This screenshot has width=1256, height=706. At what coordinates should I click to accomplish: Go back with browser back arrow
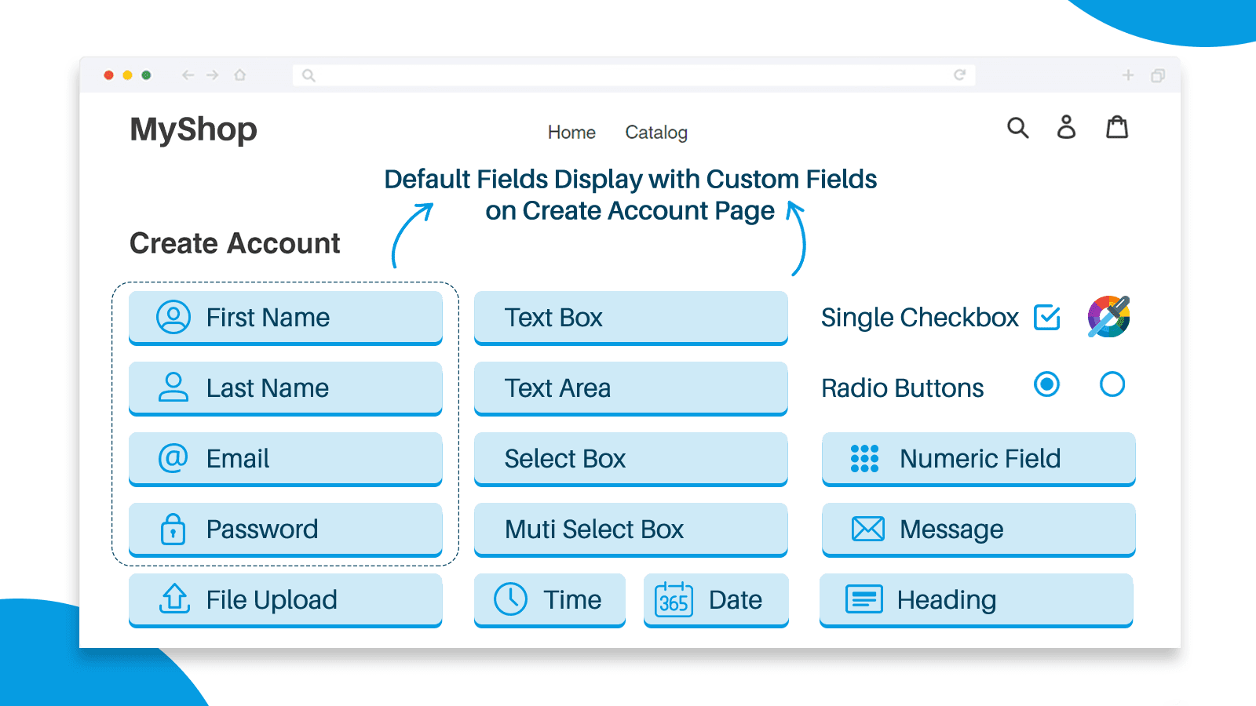(x=188, y=75)
